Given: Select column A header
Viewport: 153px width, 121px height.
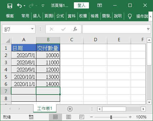Looking at the screenshot, I should coord(24,40).
